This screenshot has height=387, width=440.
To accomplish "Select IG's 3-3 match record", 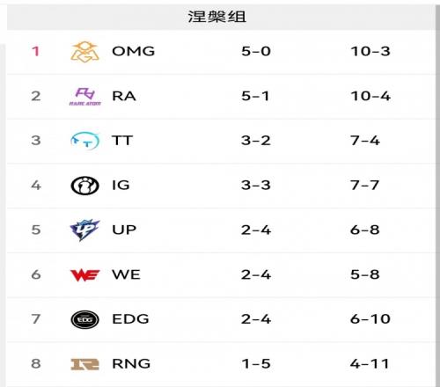I will [x=256, y=186].
